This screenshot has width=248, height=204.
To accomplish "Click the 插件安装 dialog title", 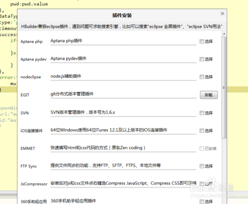I will click(x=122, y=15).
